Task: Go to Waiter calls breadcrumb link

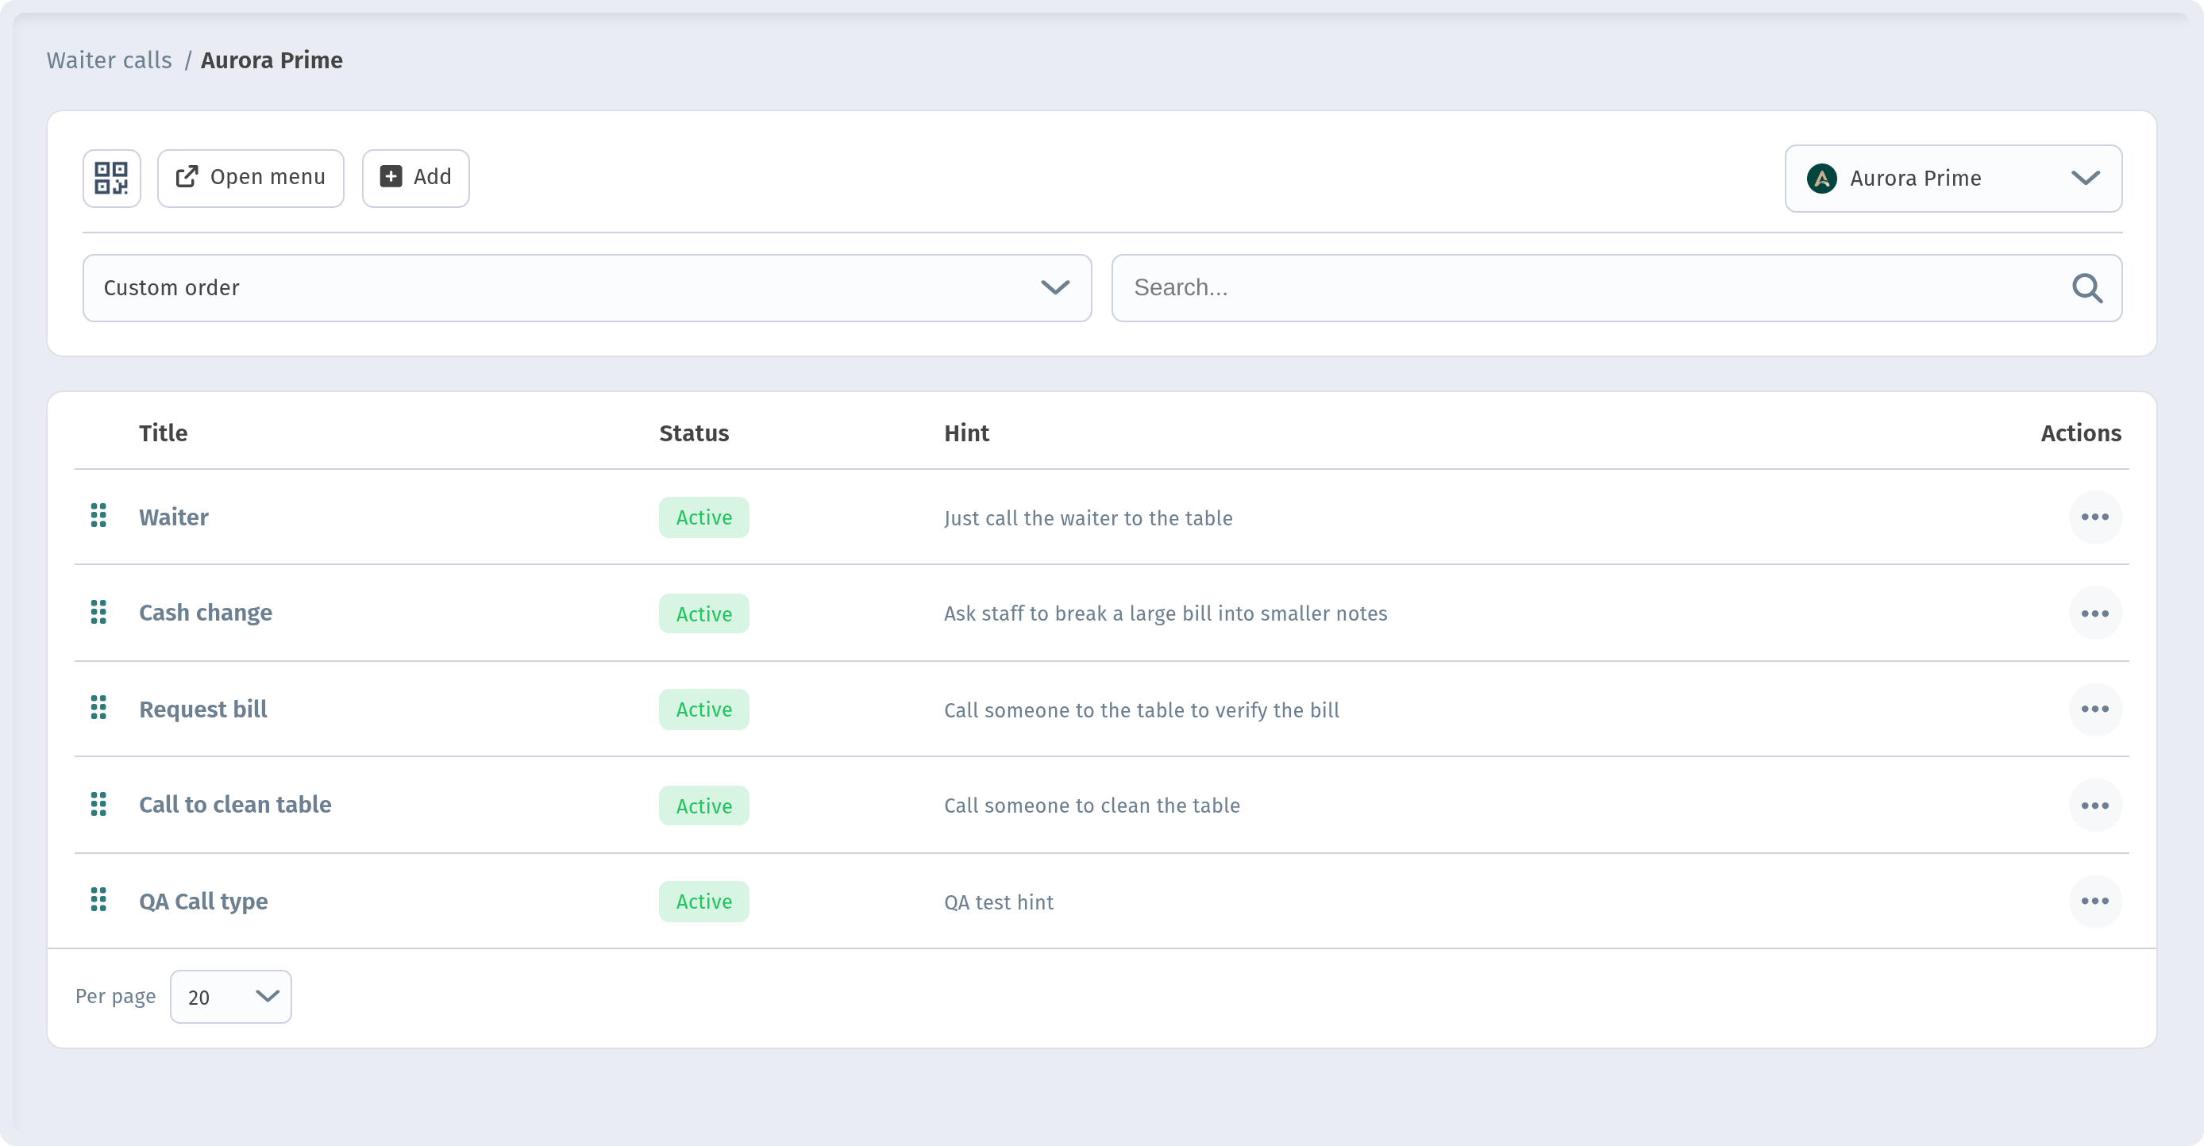Action: click(x=109, y=60)
